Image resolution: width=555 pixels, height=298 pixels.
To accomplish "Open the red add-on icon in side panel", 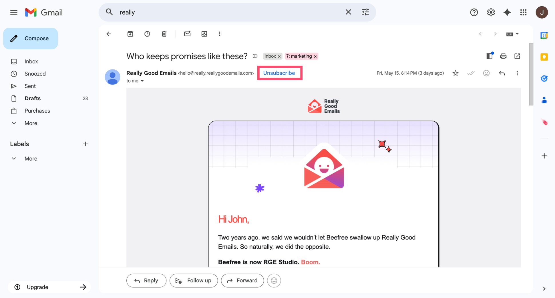I will [x=544, y=122].
